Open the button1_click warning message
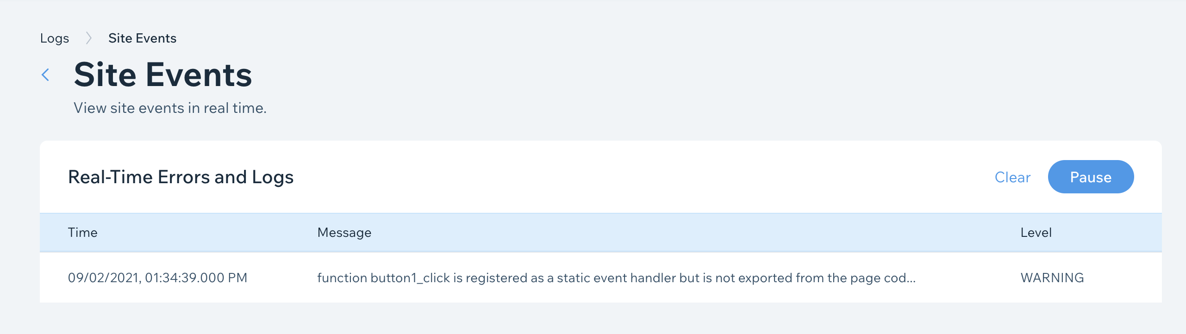Image resolution: width=1186 pixels, height=334 pixels. pyautogui.click(x=616, y=278)
